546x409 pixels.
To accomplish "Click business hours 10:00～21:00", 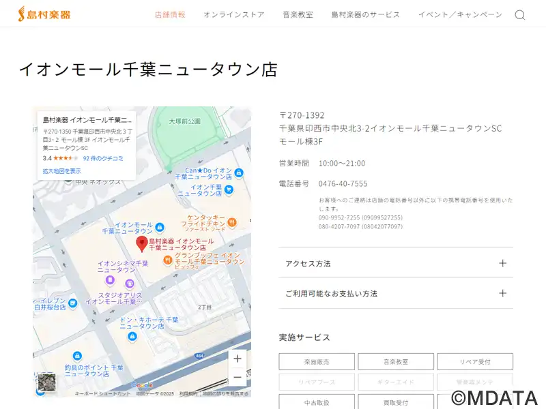I will (342, 163).
